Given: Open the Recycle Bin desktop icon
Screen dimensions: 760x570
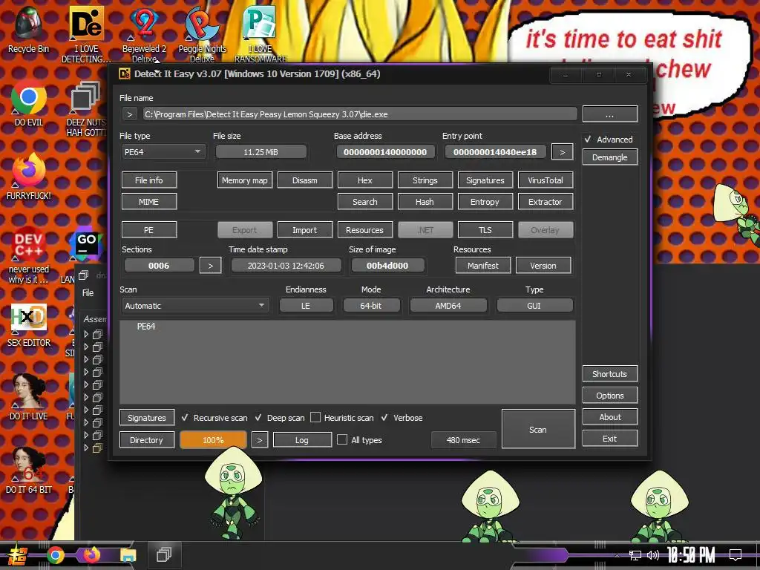Looking at the screenshot, I should [28, 30].
